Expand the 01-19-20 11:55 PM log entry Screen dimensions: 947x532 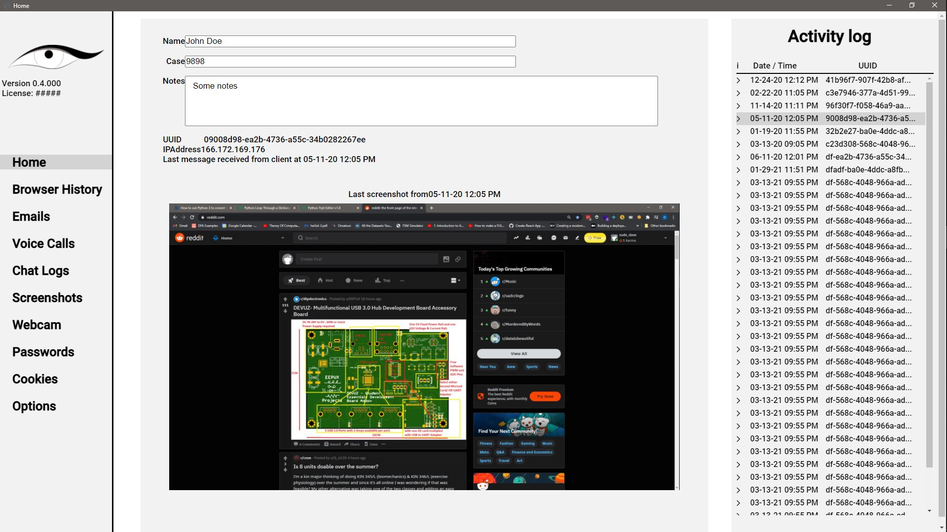tap(738, 132)
